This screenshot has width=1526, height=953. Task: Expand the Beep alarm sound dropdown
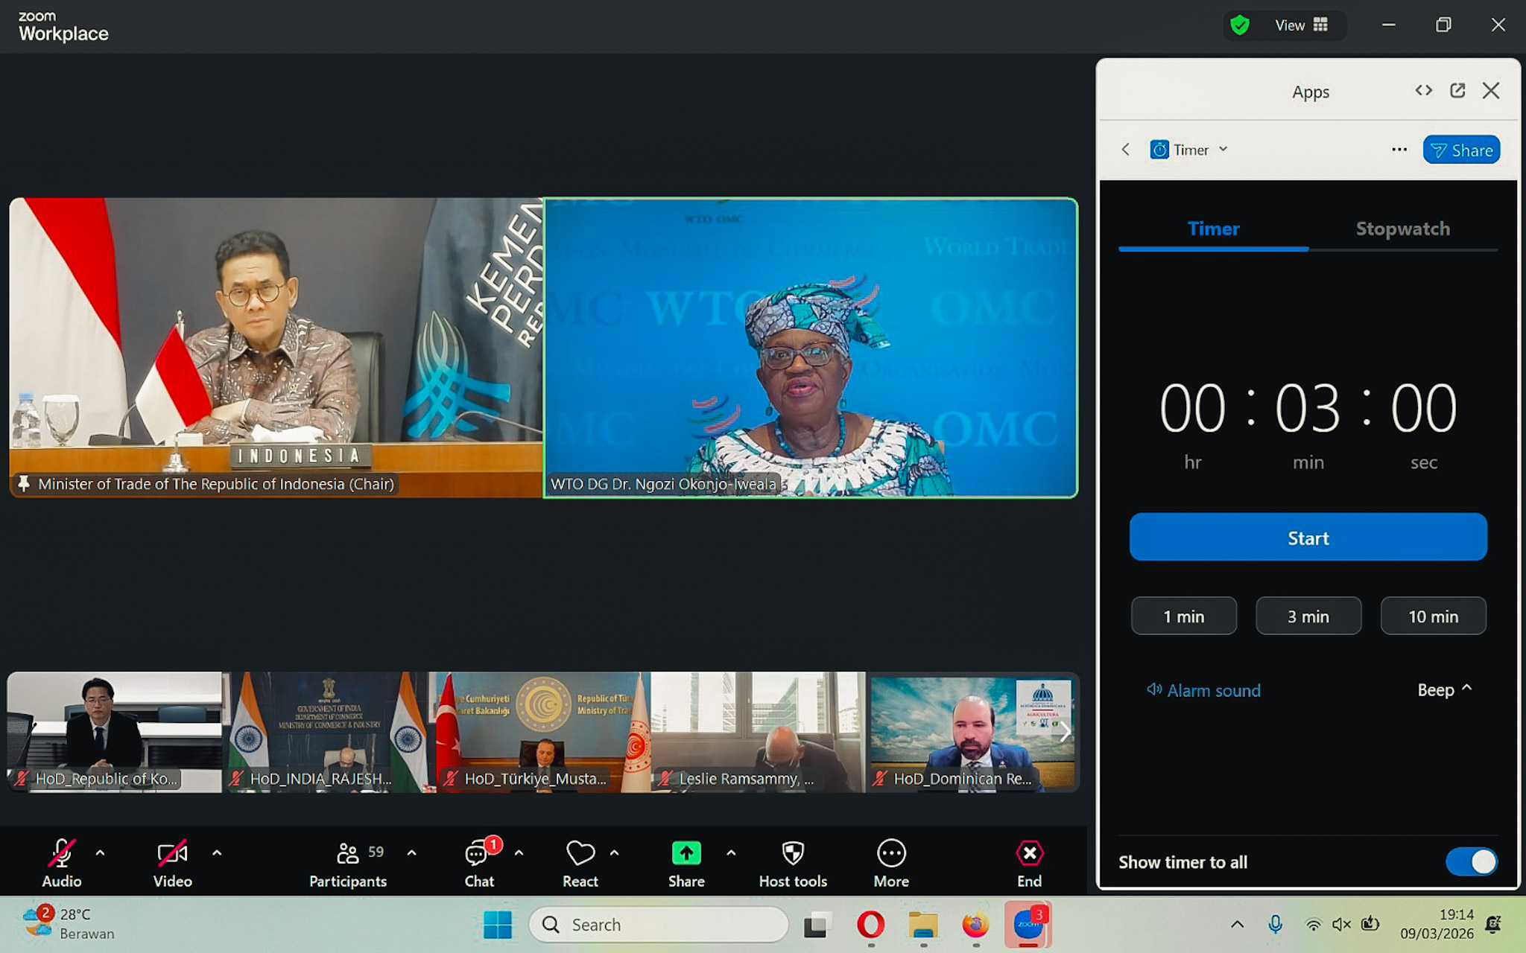[x=1444, y=689]
